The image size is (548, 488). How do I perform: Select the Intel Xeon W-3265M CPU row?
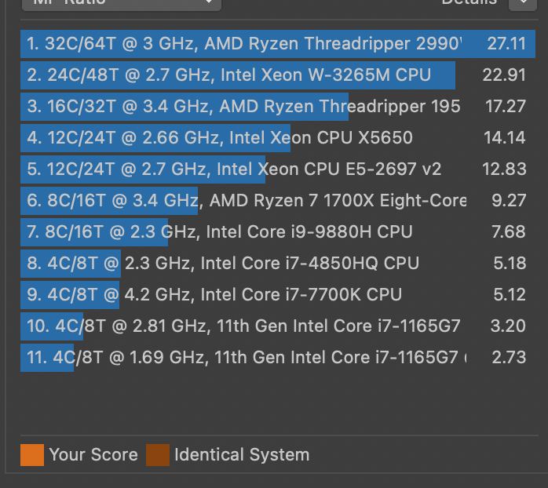coord(278,75)
